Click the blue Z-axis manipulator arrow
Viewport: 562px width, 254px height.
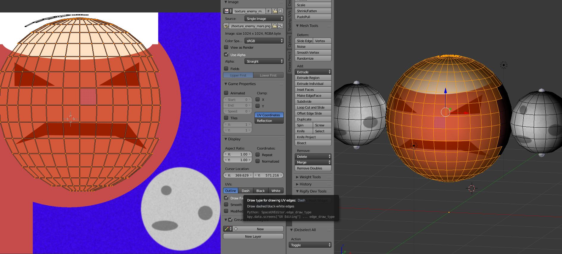[445, 91]
